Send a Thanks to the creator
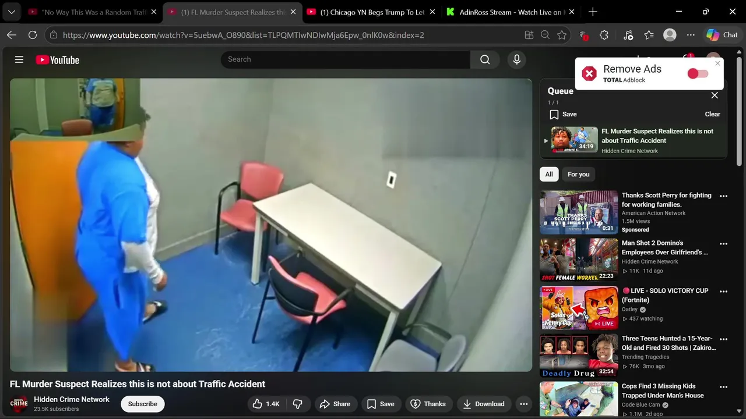Viewport: 746px width, 419px height. click(x=428, y=404)
